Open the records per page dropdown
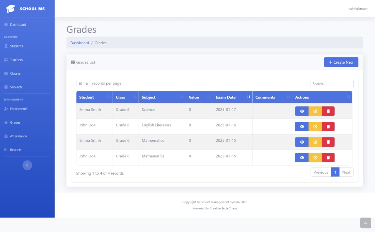375x232 pixels. (83, 83)
